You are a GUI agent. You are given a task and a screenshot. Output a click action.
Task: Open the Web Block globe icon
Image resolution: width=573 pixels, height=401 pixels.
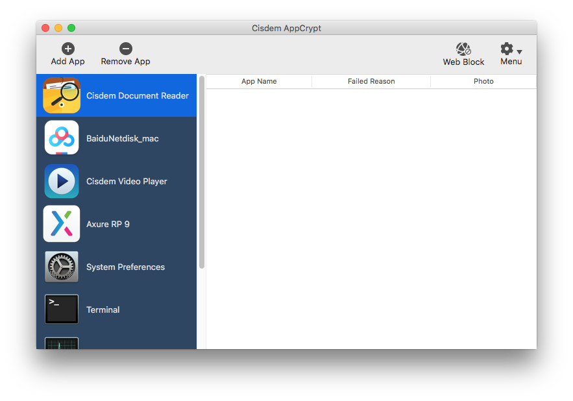point(463,49)
